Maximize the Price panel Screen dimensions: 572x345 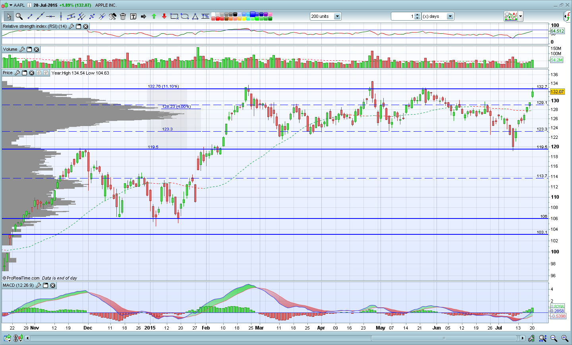tap(24, 73)
